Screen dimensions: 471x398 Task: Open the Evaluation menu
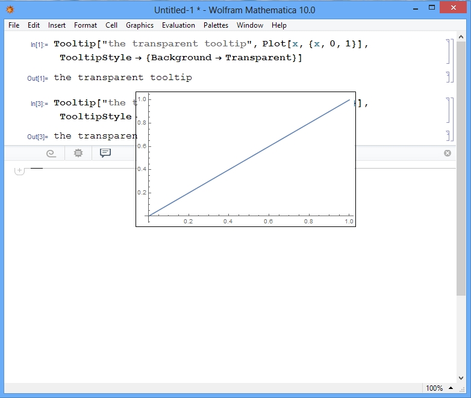click(178, 25)
